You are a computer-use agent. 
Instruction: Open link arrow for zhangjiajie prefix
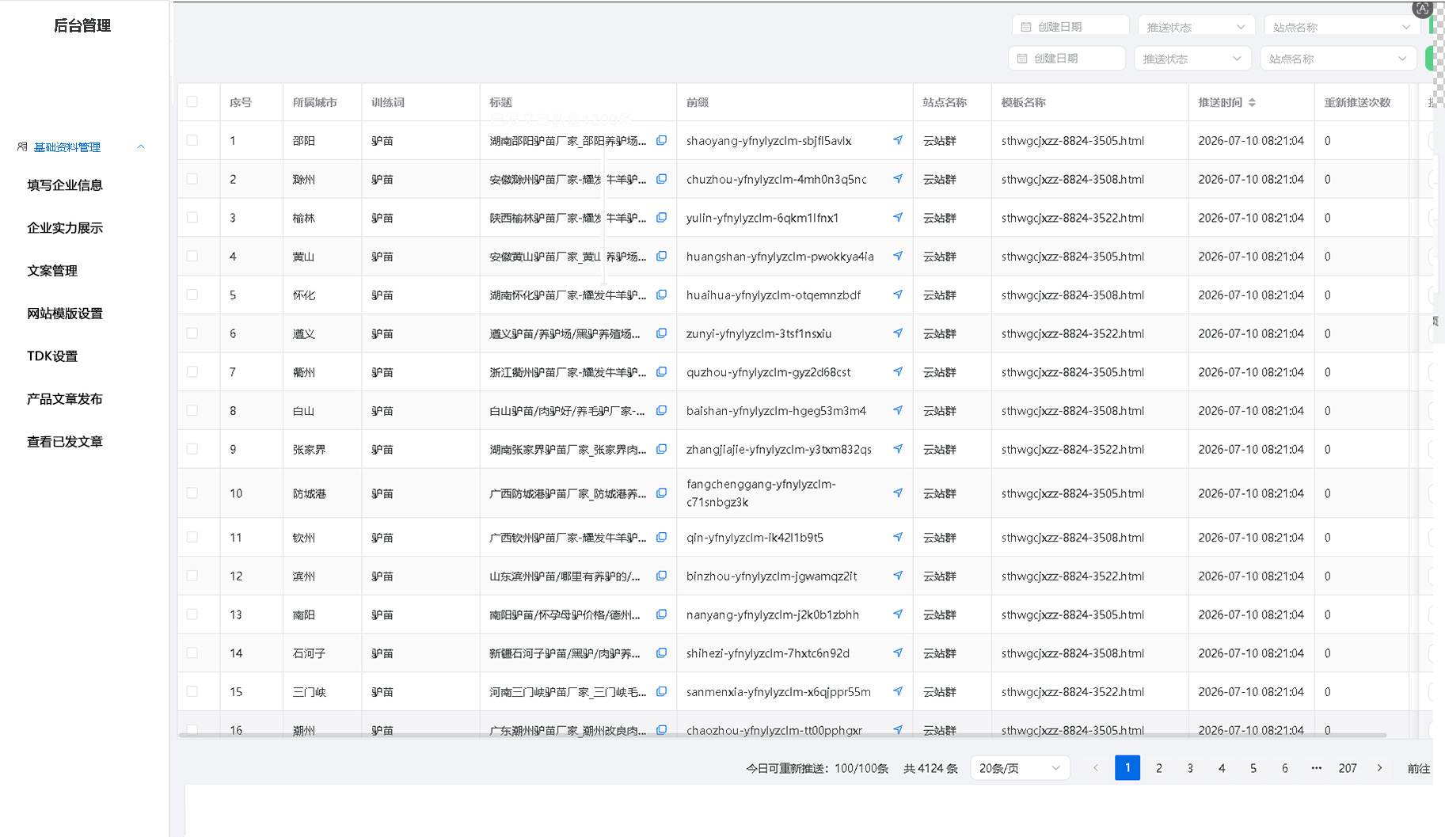pyautogui.click(x=898, y=449)
